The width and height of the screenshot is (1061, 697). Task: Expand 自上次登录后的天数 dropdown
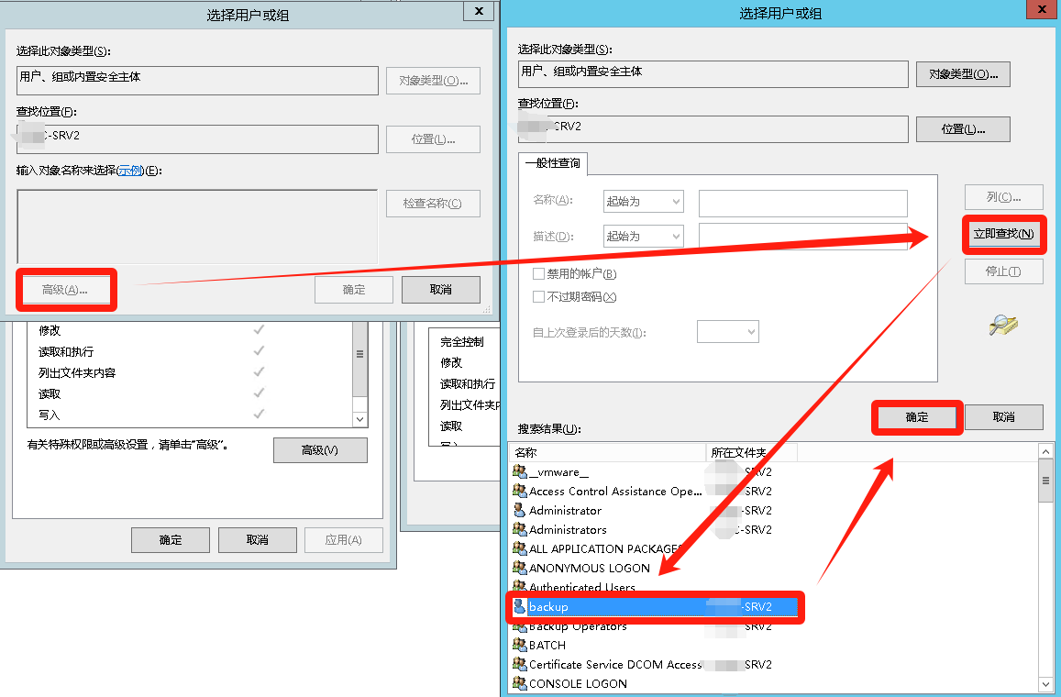point(728,331)
